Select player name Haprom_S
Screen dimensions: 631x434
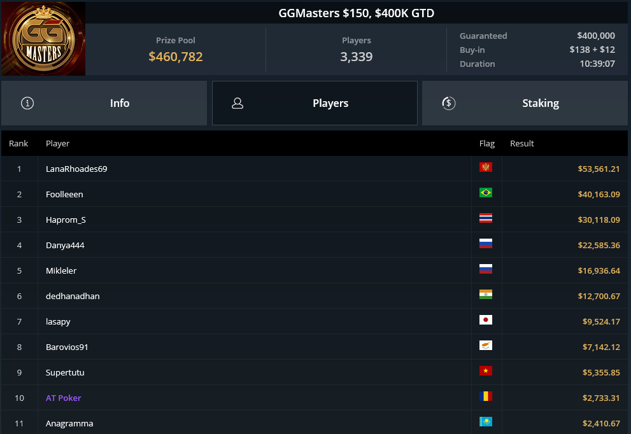(x=66, y=220)
